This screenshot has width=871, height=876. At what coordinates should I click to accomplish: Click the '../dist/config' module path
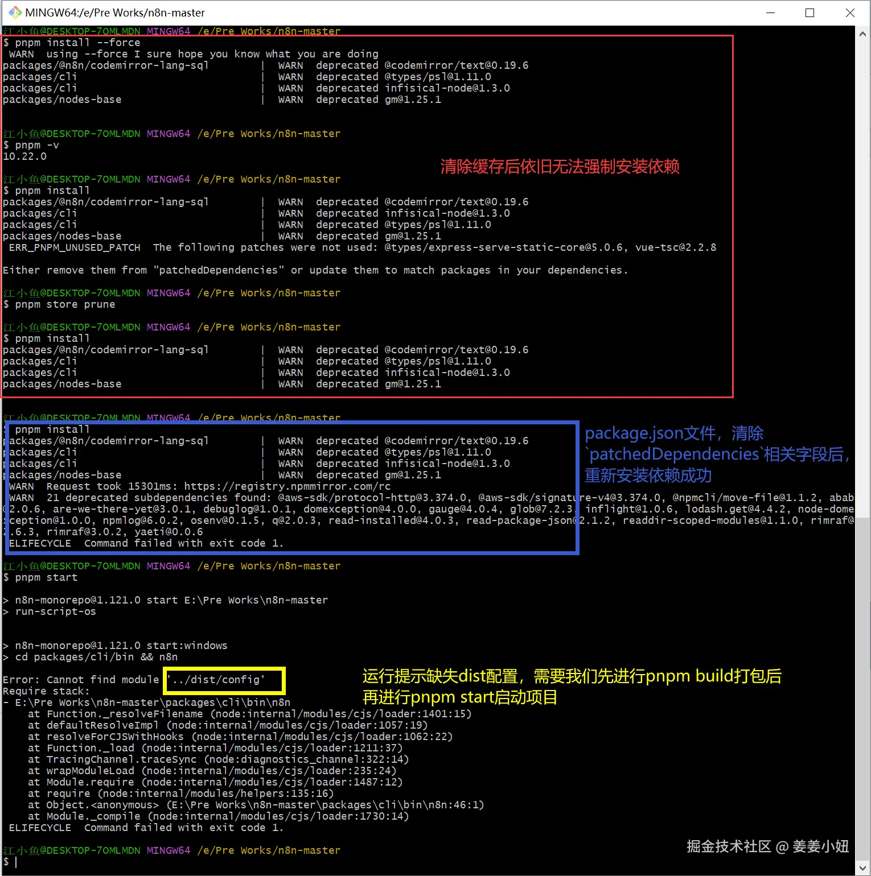pyautogui.click(x=216, y=680)
